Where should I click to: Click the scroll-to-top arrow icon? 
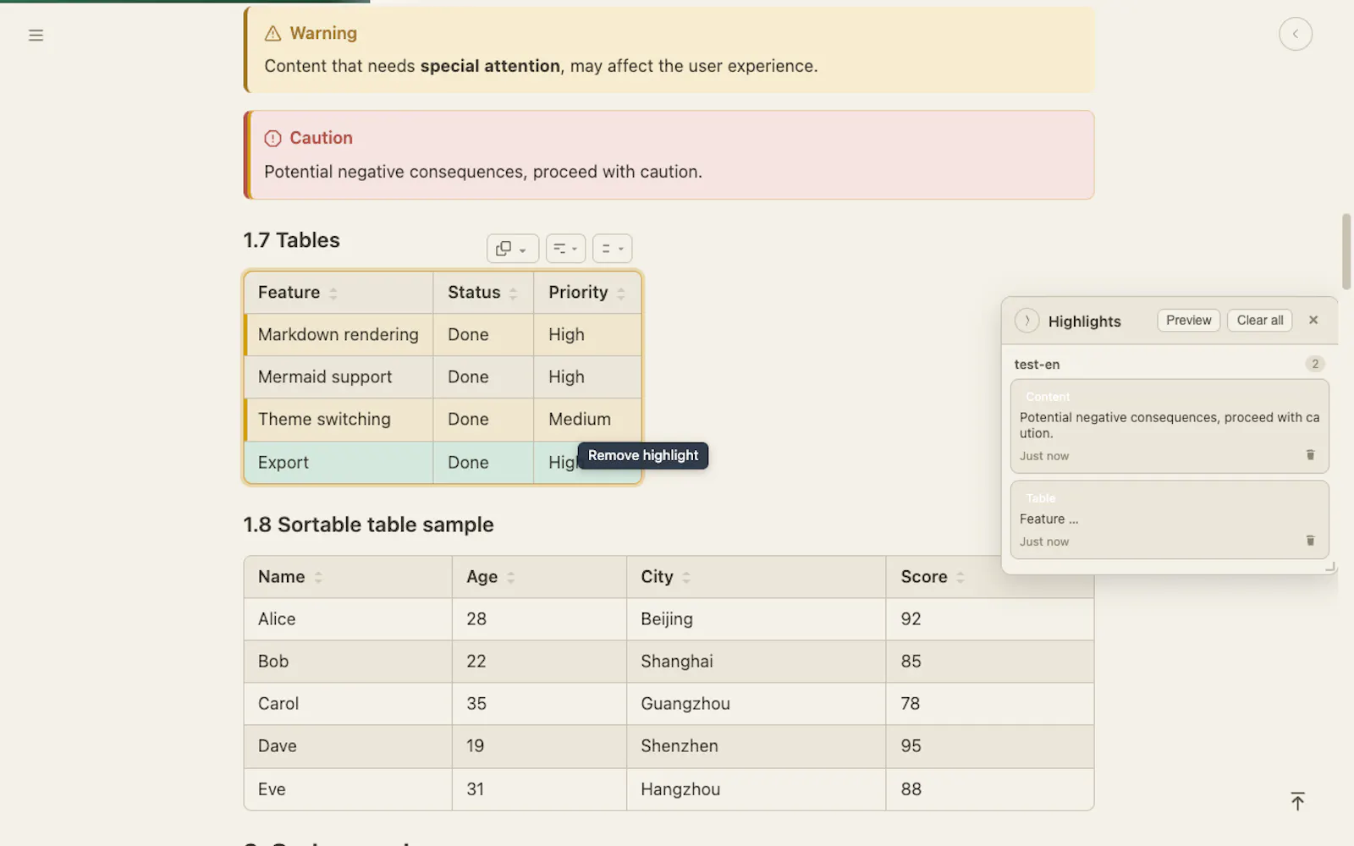click(1297, 800)
